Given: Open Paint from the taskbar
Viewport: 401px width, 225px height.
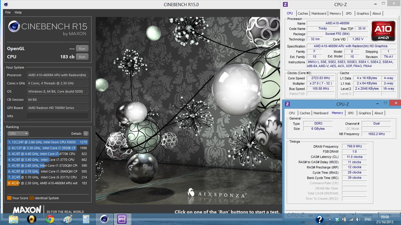Looking at the screenshot, I should click(68, 219).
